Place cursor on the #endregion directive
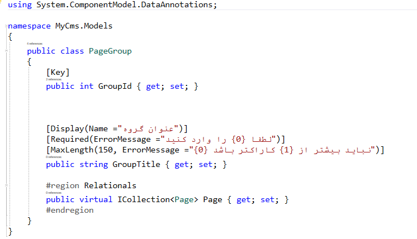The width and height of the screenshot is (417, 239). point(70,210)
